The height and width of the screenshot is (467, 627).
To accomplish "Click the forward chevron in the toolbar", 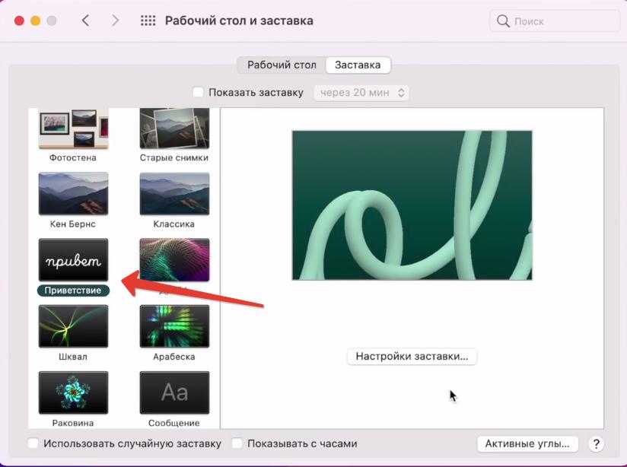I will [x=115, y=21].
